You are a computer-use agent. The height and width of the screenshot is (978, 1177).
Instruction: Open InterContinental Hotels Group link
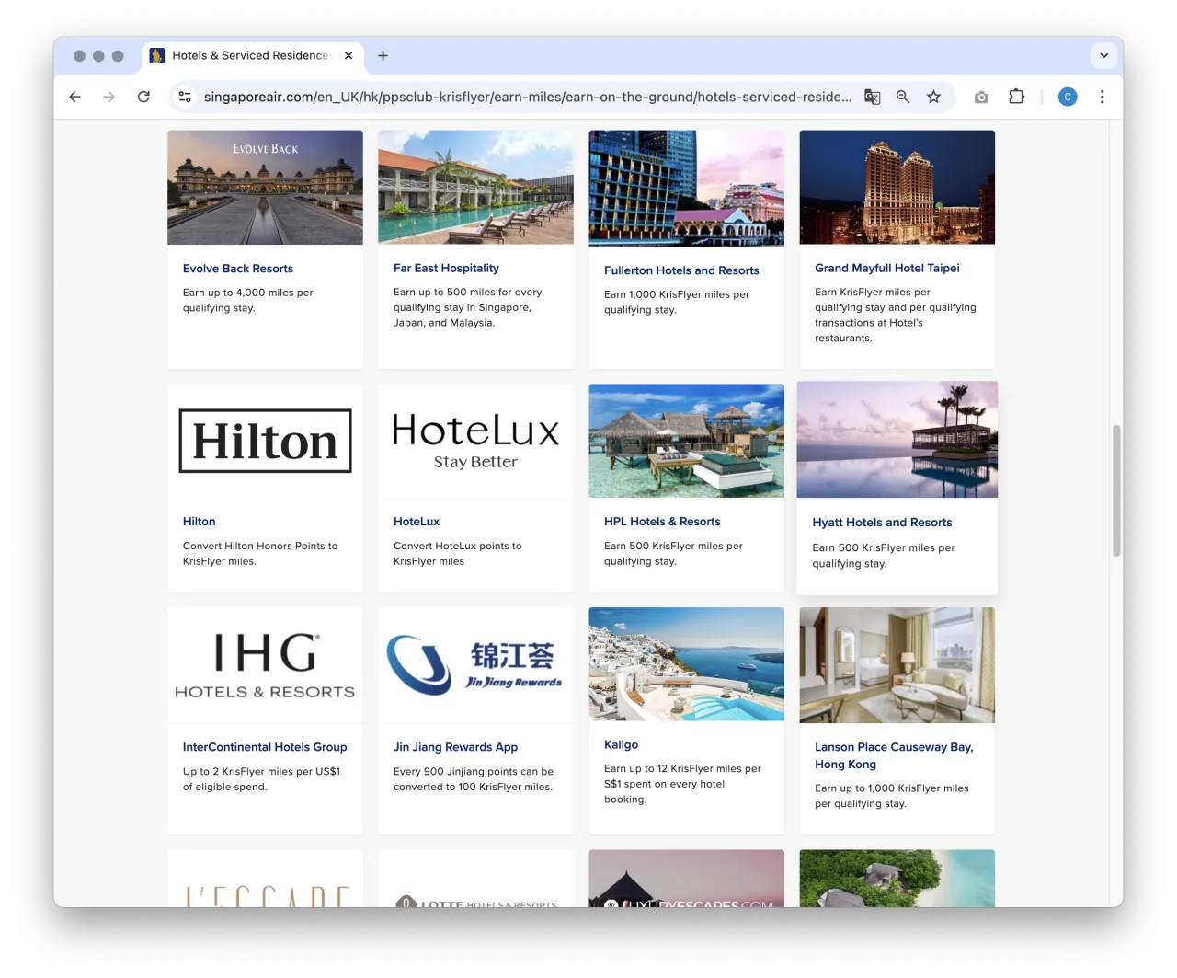click(265, 747)
